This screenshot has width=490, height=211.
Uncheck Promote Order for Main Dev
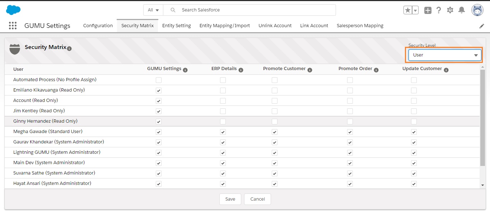click(x=350, y=163)
